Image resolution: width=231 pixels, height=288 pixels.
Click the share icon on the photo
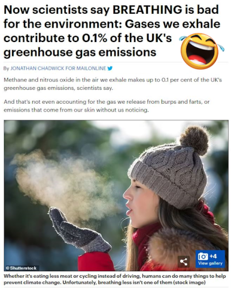point(184,262)
